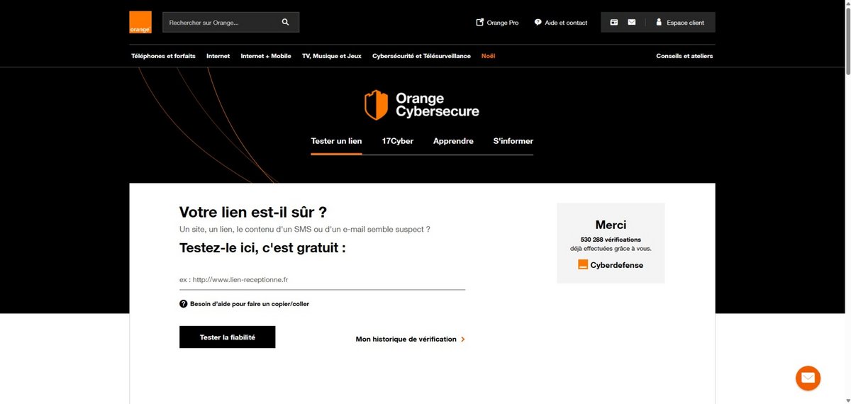Click the orange Cyberdefense square logo
851x404 pixels.
tap(583, 264)
